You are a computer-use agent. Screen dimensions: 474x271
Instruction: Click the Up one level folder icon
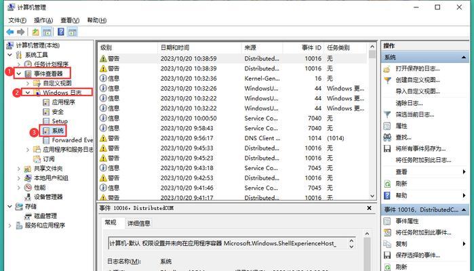click(x=35, y=32)
